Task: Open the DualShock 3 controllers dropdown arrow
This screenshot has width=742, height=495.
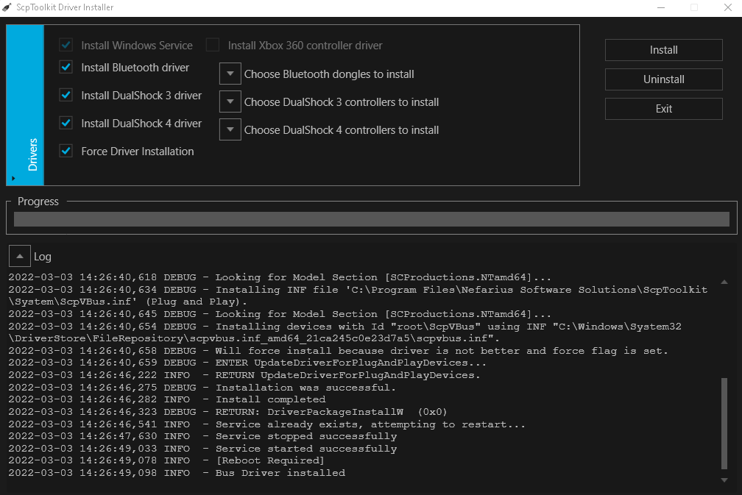Action: (230, 102)
